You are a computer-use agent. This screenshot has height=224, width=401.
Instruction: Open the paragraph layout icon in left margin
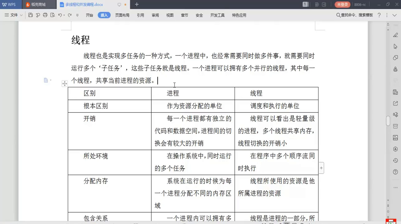pyautogui.click(x=46, y=80)
